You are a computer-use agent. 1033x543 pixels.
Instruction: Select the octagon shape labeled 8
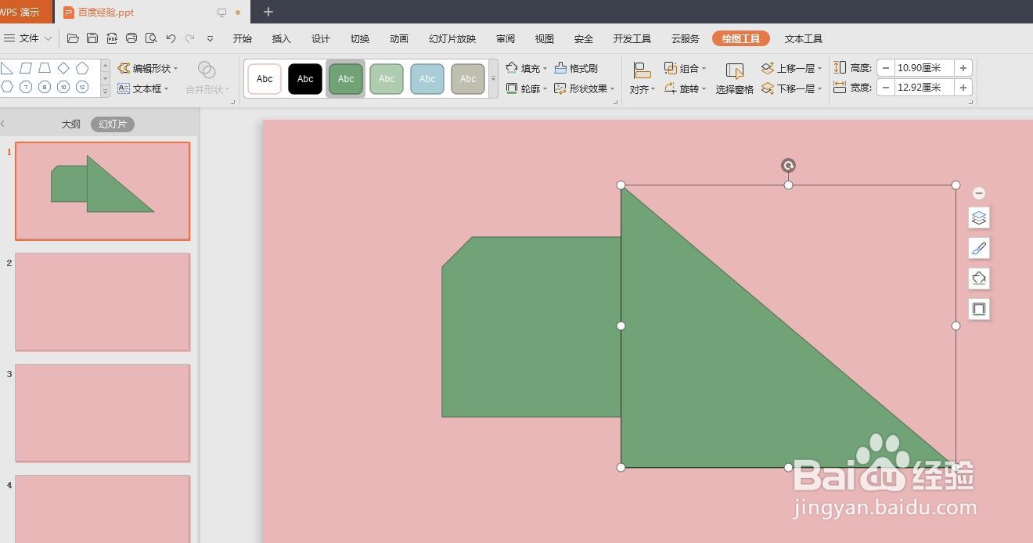[x=45, y=87]
